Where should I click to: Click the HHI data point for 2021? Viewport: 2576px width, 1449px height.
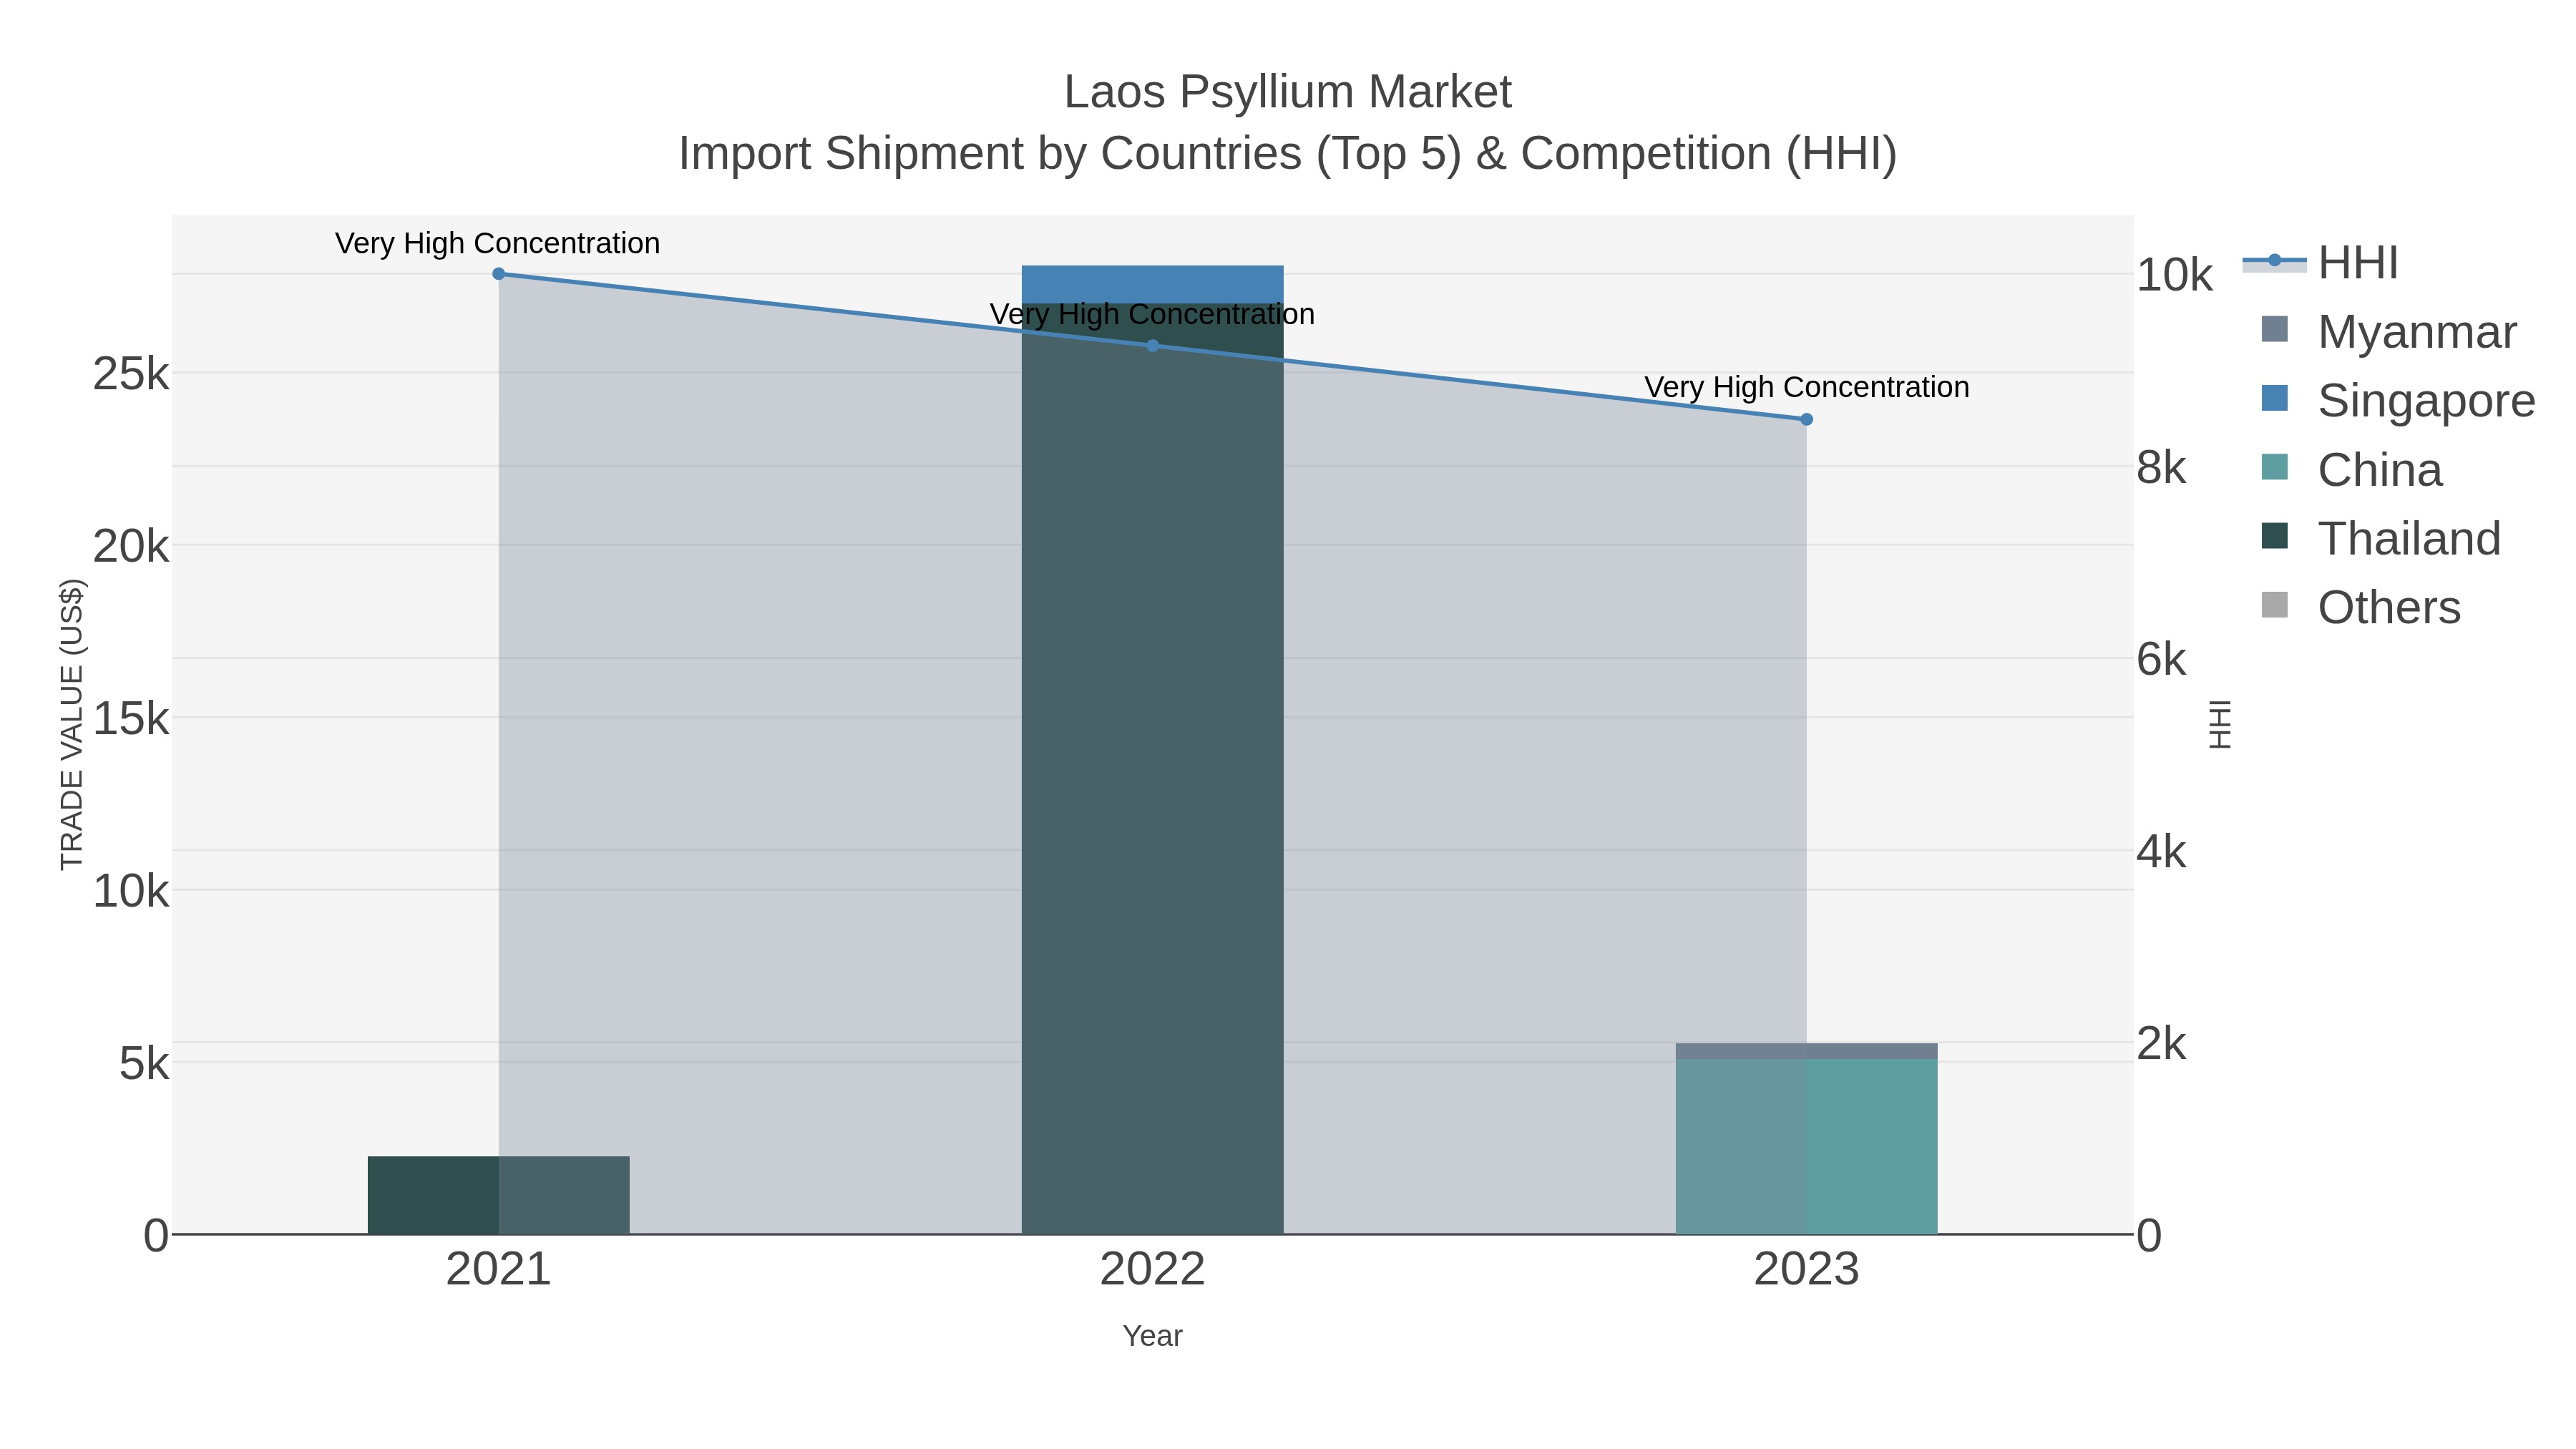(499, 274)
